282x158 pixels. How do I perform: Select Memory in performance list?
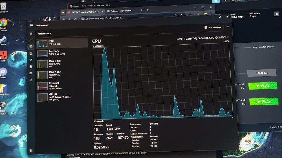62,53
